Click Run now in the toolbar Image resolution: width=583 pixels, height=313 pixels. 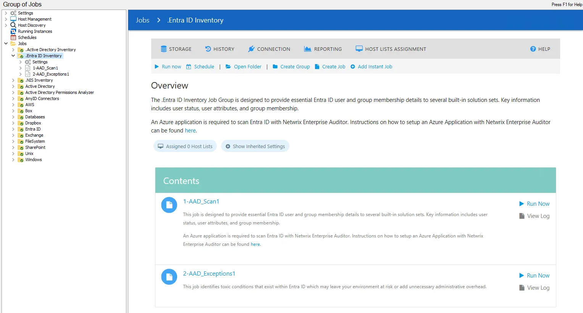pyautogui.click(x=168, y=66)
